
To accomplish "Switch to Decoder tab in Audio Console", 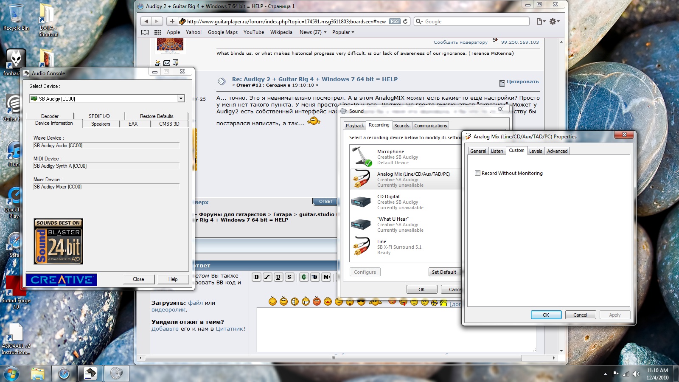I will pos(50,116).
